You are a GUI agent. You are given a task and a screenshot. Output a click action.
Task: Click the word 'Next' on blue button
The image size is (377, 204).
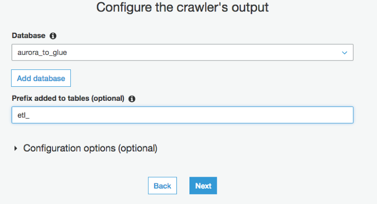click(x=203, y=186)
